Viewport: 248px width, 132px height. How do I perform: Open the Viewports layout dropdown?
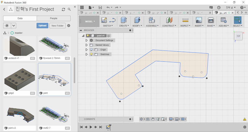tap(184, 119)
